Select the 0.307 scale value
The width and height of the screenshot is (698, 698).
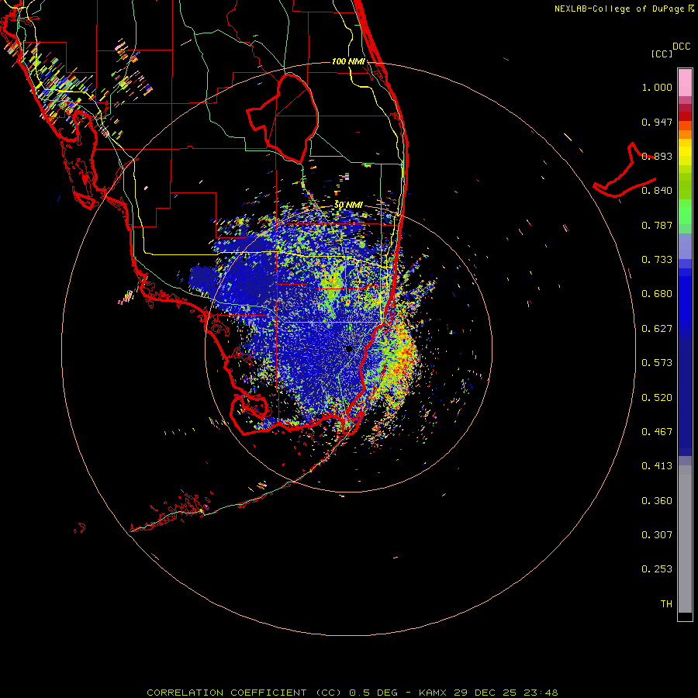657,535
